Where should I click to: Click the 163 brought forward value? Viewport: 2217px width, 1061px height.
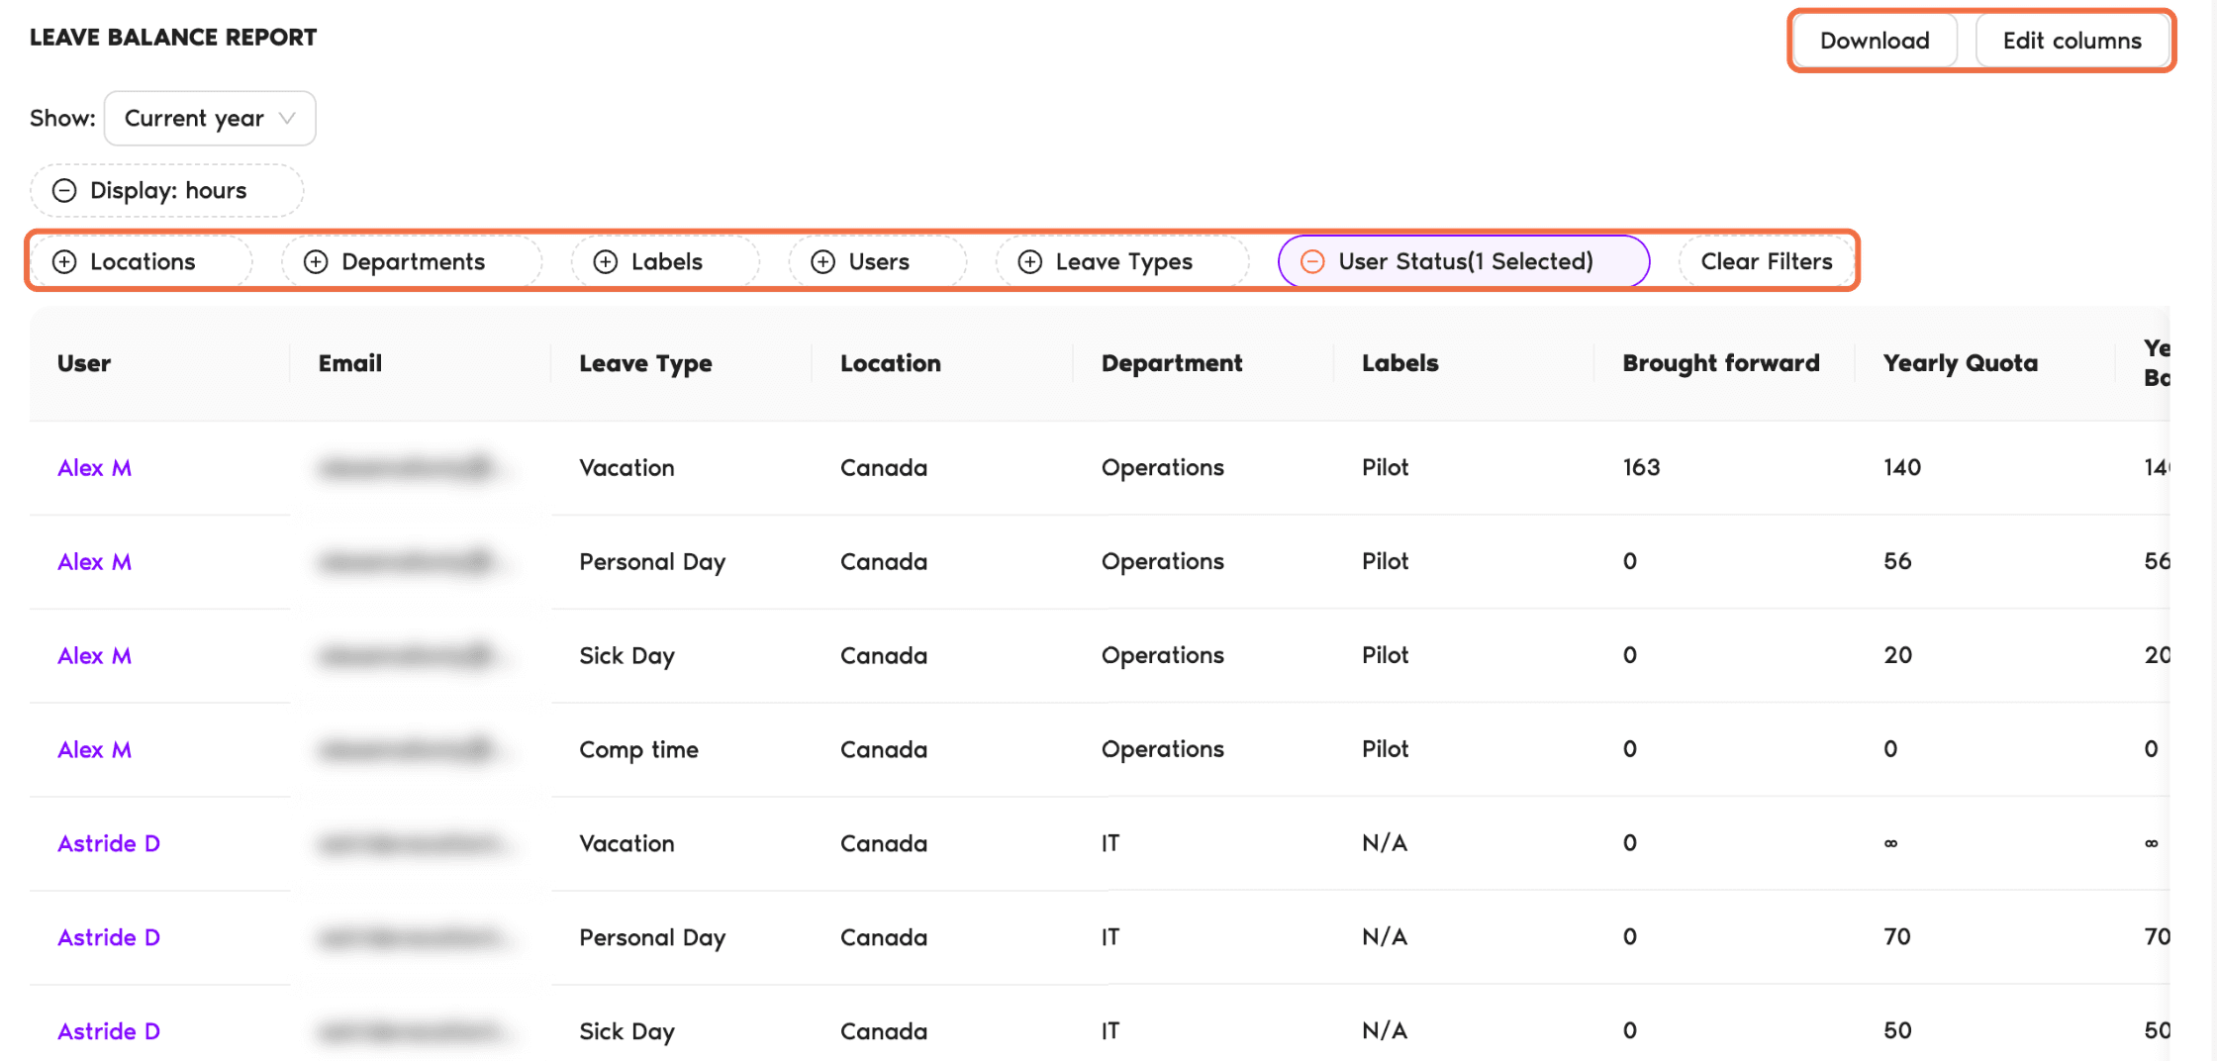(1641, 467)
